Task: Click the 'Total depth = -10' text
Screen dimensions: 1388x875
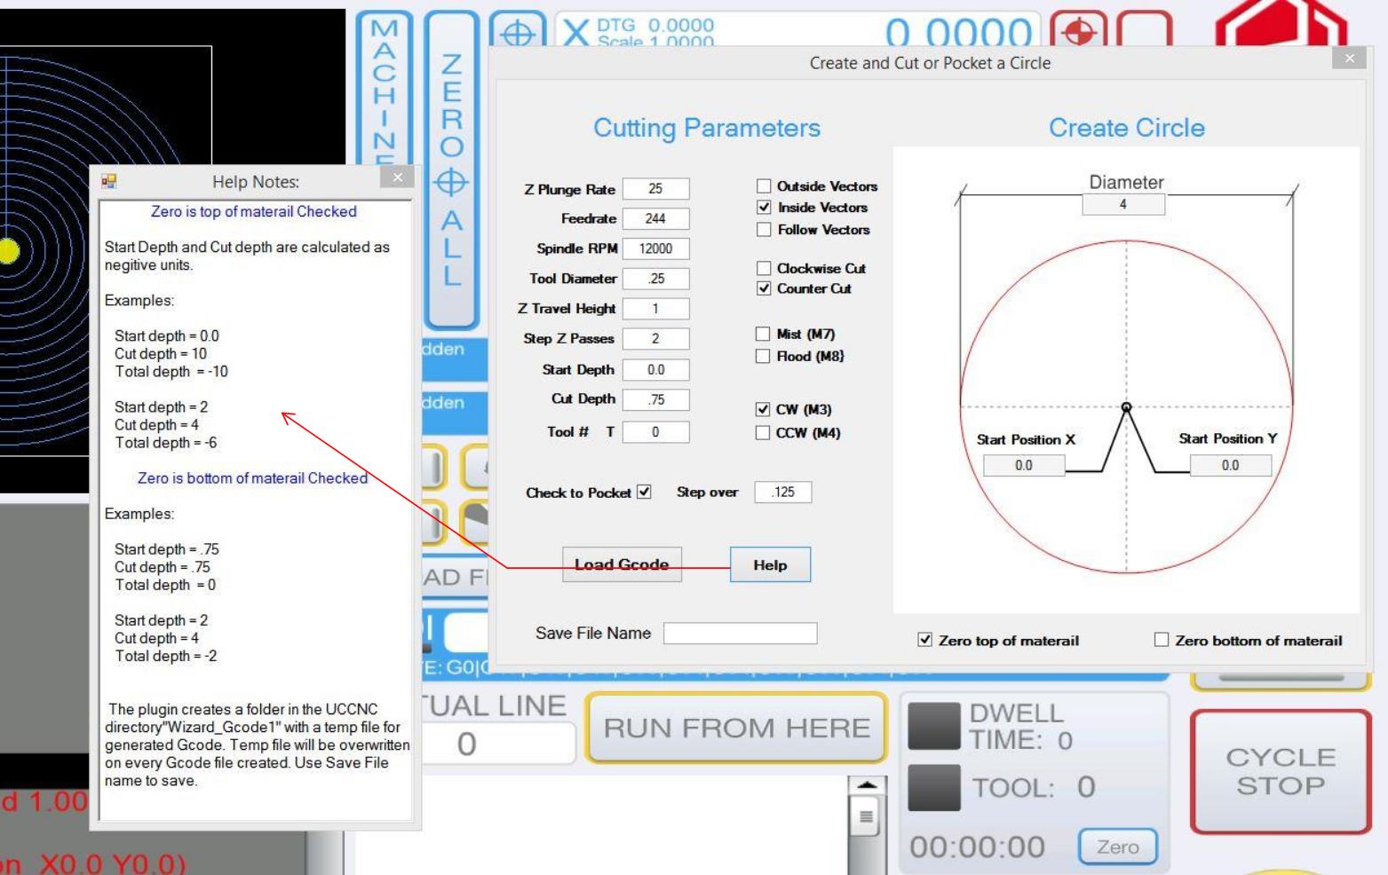Action: tap(171, 371)
